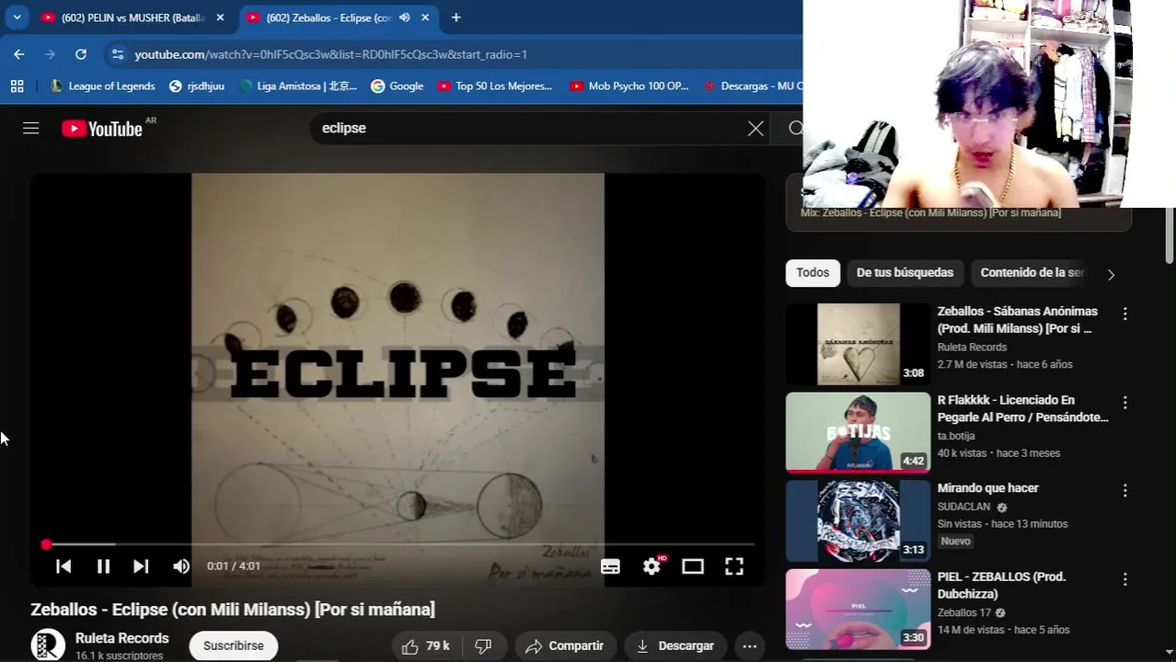Open options for Sábanas Anónimas video
1176x662 pixels.
click(x=1124, y=314)
